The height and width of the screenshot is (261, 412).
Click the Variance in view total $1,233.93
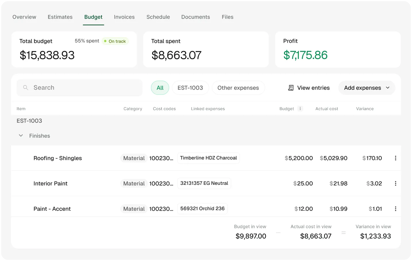tap(376, 236)
